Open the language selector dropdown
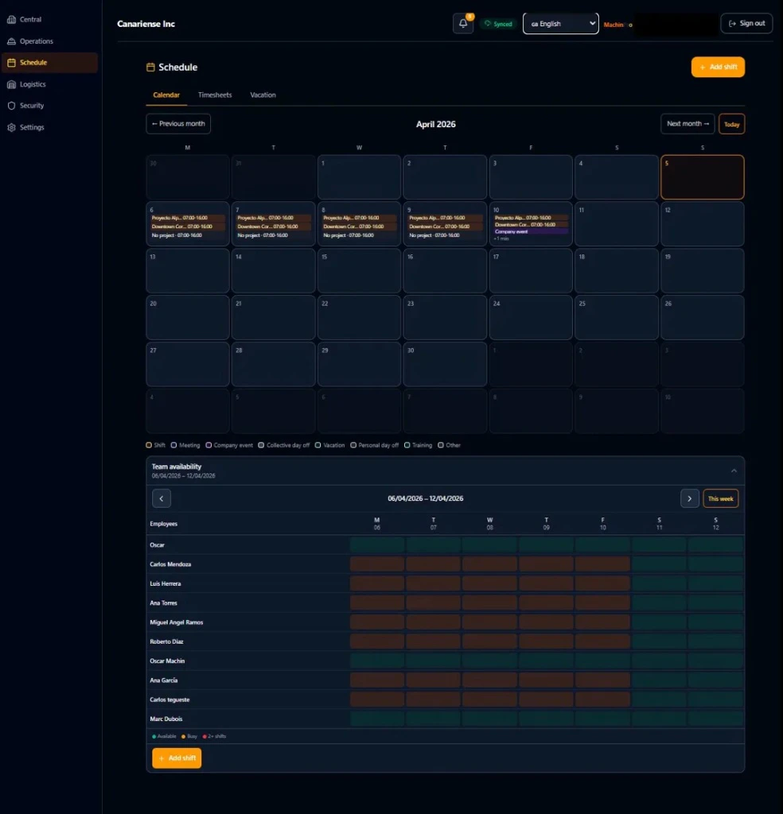The width and height of the screenshot is (783, 814). 560,24
